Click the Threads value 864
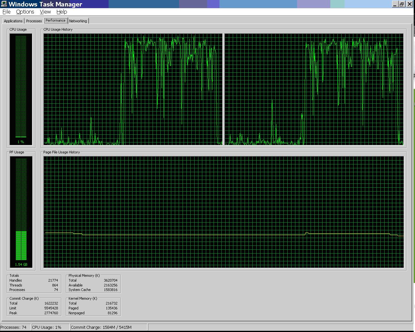 pos(55,285)
